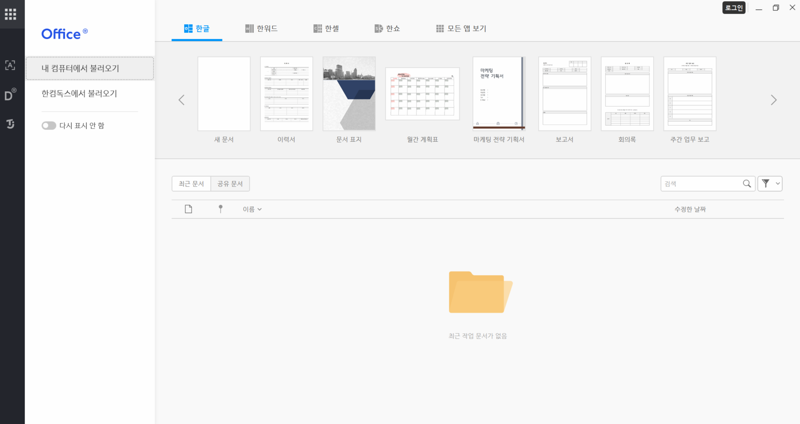The height and width of the screenshot is (424, 800).
Task: Click the document type column icon
Action: [x=188, y=209]
